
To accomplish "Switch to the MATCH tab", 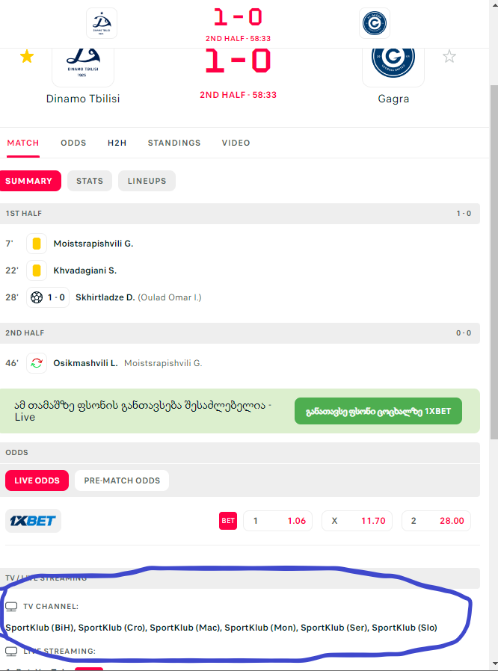I will (x=23, y=143).
